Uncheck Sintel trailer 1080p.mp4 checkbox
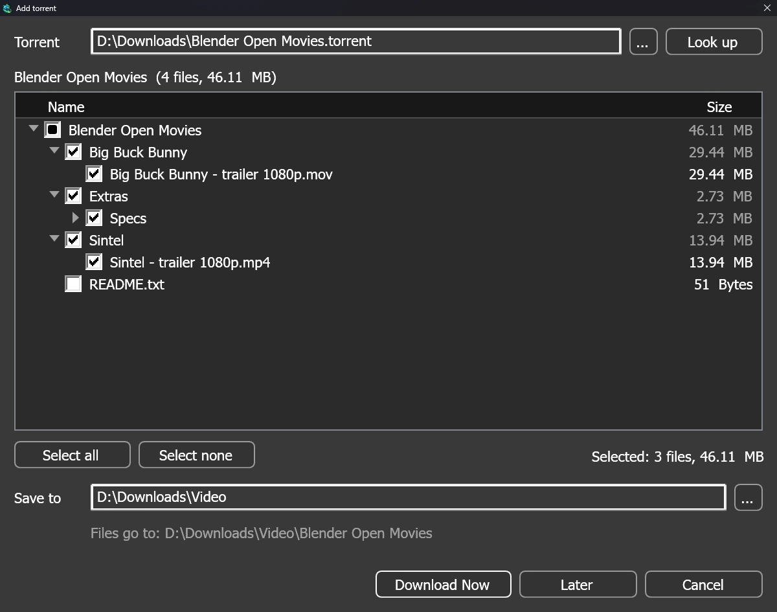Viewport: 777px width, 612px height. (x=94, y=262)
